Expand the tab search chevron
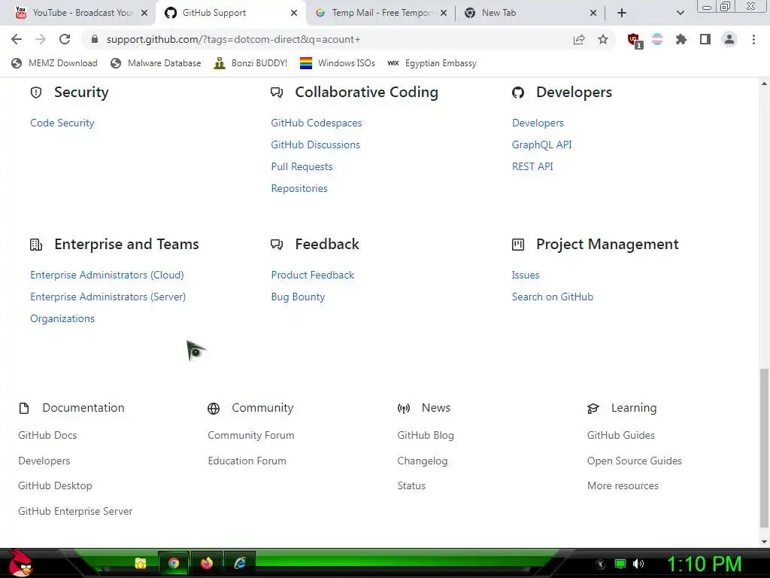 click(680, 13)
